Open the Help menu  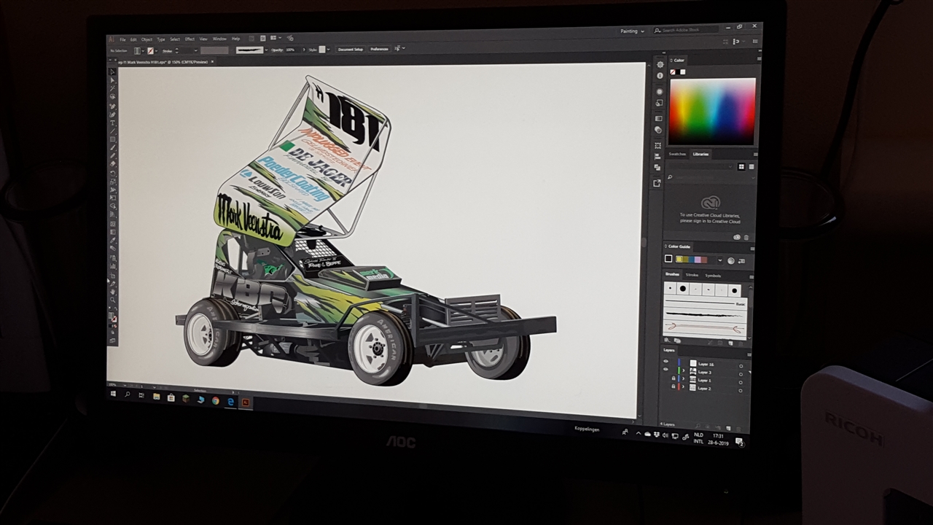pyautogui.click(x=235, y=39)
